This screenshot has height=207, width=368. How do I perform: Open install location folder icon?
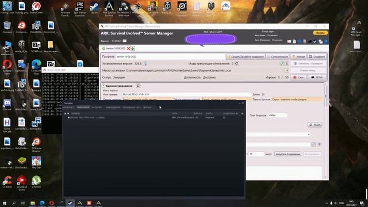point(287,70)
